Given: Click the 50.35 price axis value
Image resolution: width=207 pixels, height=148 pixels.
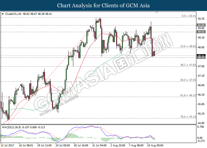Looking at the screenshot, I should (x=201, y=19).
